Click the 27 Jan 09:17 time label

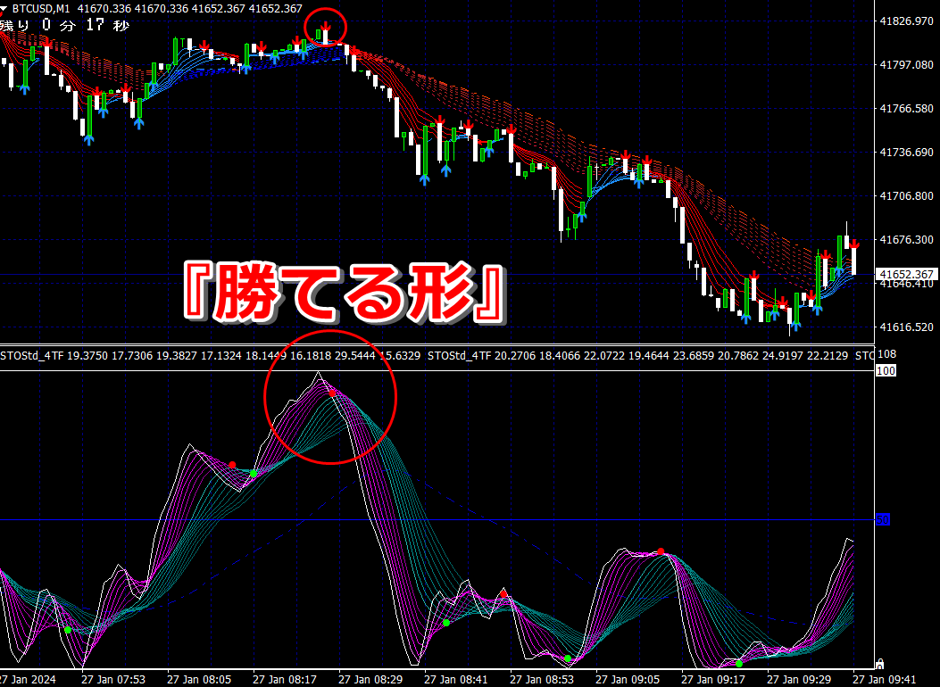[x=713, y=680]
